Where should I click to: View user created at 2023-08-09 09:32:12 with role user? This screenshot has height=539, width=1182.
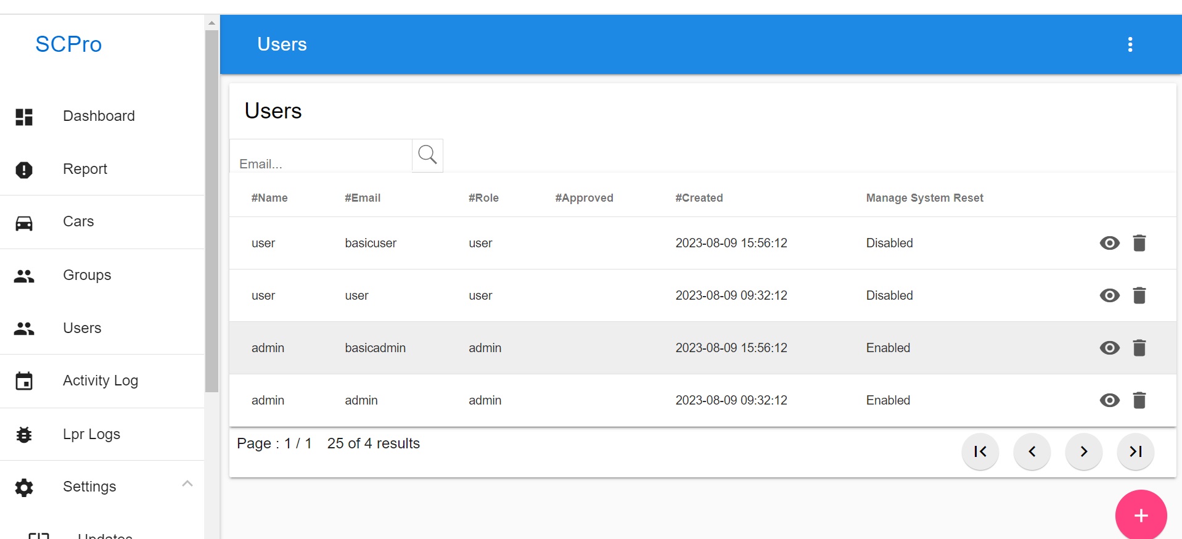[x=1110, y=295]
